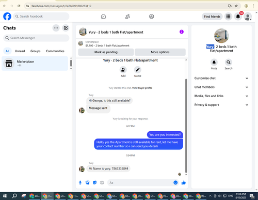Click the Yury conversation header title

tap(116, 32)
